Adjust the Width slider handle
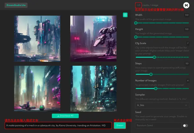Viewport: 194px width, 133px height. pos(136,23)
